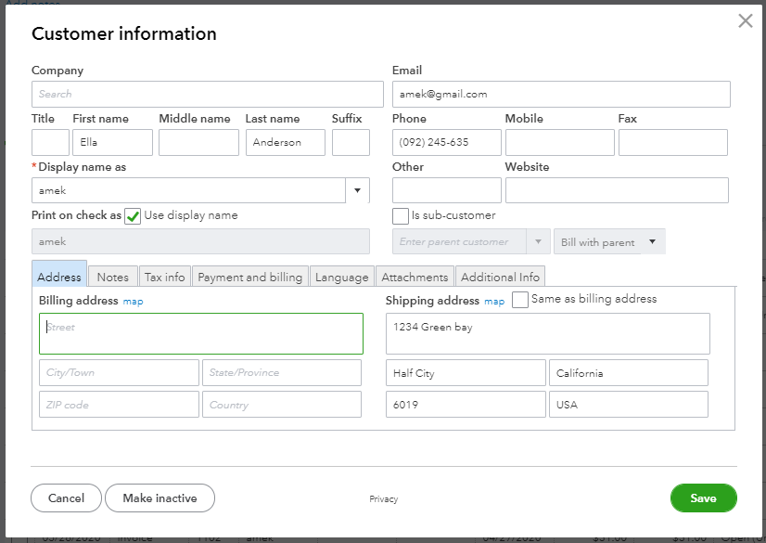Toggle Use display name checkbox

coord(133,216)
